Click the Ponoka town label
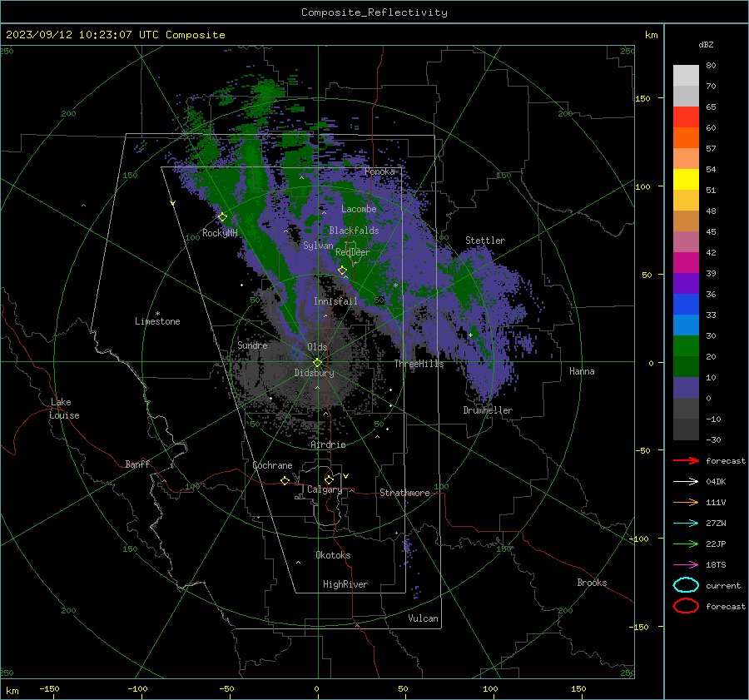Screen dimensions: 749x700 pyautogui.click(x=379, y=171)
